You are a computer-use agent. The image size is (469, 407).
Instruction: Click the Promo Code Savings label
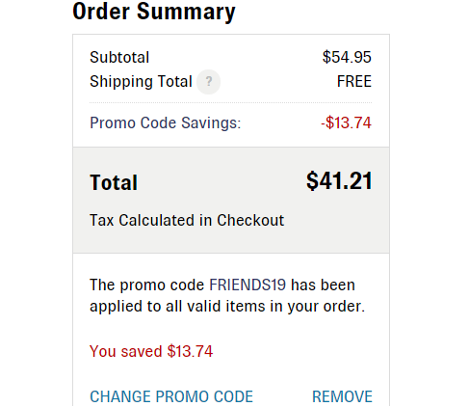(x=166, y=122)
